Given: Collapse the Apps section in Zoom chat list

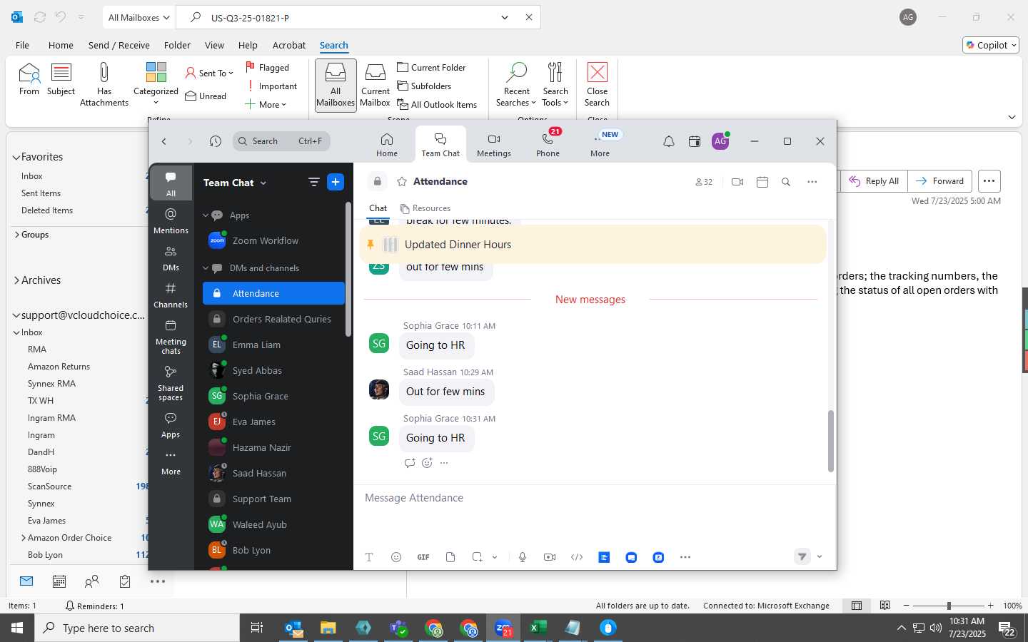Looking at the screenshot, I should 206,215.
